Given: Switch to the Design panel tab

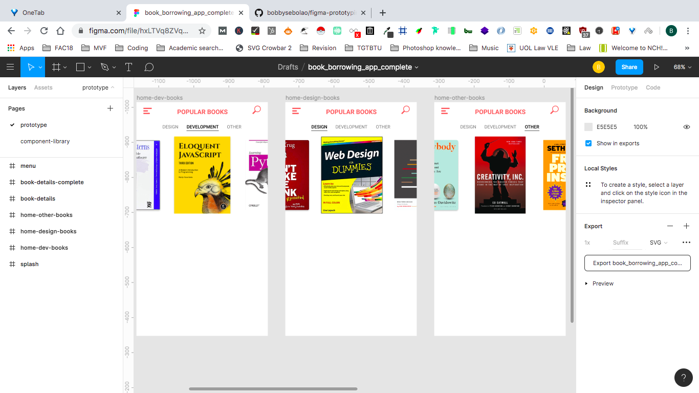Looking at the screenshot, I should pos(594,88).
